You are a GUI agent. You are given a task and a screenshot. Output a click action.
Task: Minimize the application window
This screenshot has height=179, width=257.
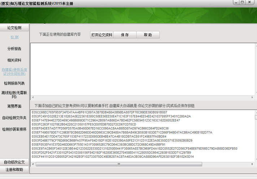pyautogui.click(x=236, y=2)
